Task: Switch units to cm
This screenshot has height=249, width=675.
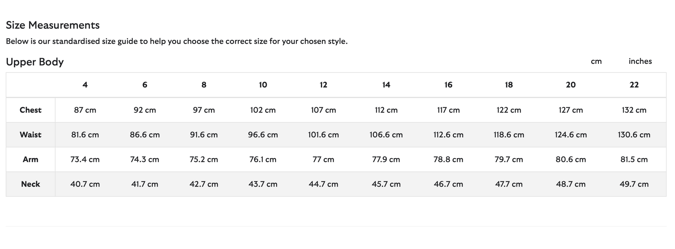Action: click(x=596, y=61)
